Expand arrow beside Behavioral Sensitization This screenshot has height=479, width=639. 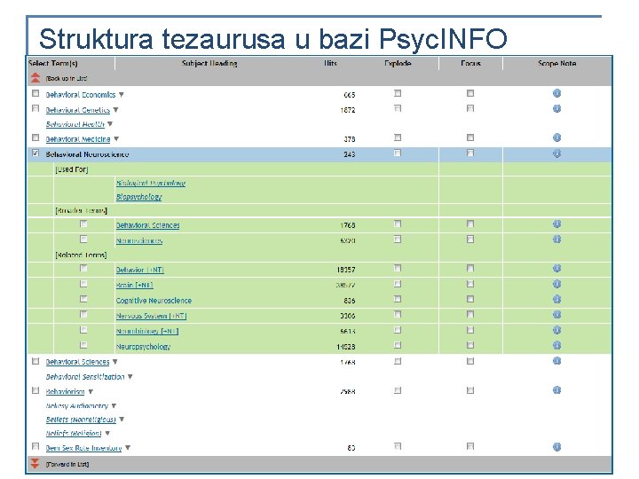point(130,377)
